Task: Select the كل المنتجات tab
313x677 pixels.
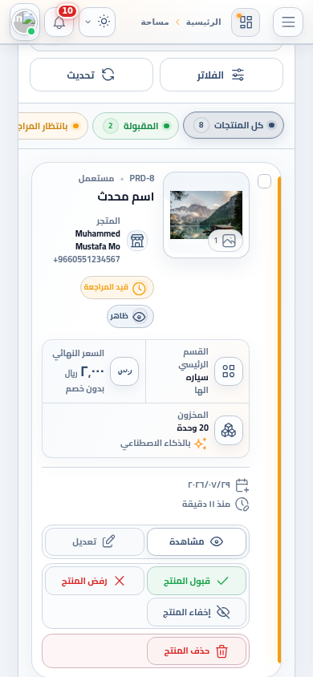Action: click(x=234, y=126)
